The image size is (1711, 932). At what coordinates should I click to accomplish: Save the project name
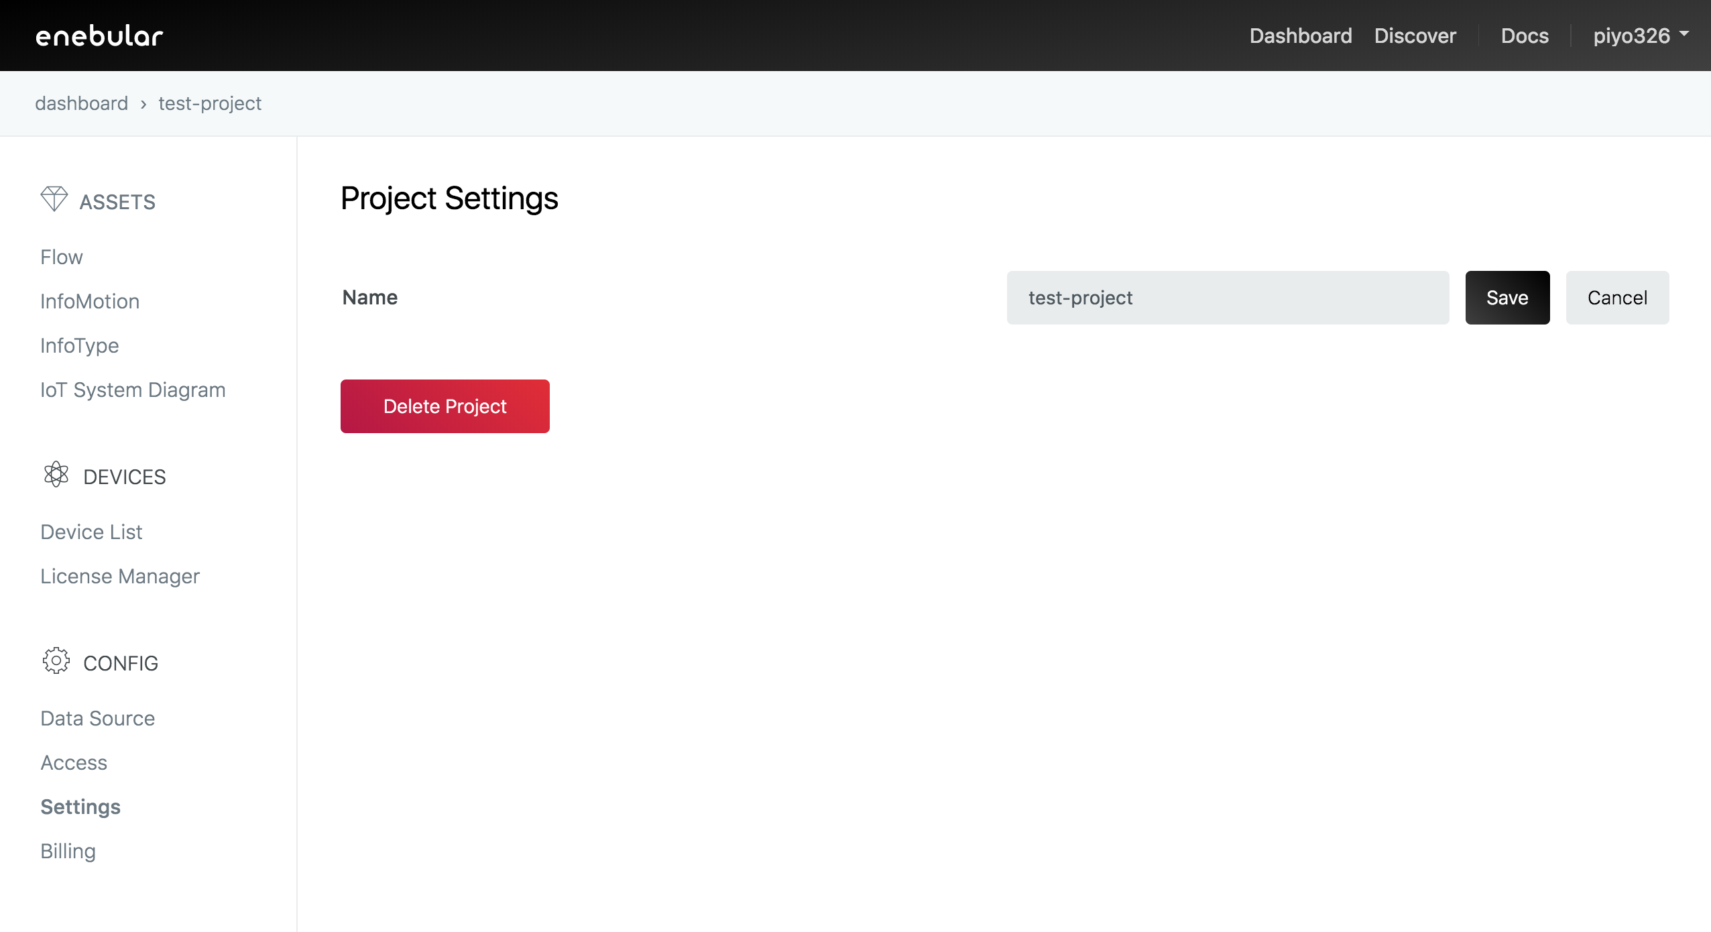[1507, 298]
